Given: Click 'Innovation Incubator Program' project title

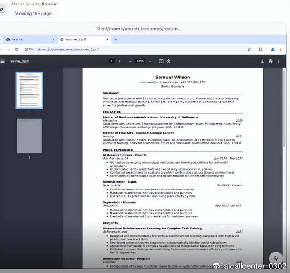Looking at the screenshot, I should coord(126,259).
